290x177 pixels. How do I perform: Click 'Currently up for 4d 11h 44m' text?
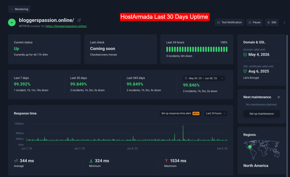point(31,55)
